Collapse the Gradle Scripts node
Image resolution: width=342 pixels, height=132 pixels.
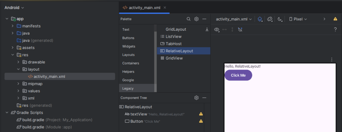click(x=7, y=113)
